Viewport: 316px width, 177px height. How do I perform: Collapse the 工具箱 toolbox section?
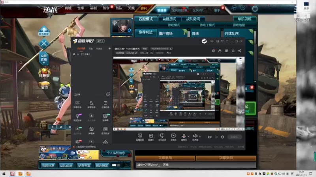click(108, 94)
